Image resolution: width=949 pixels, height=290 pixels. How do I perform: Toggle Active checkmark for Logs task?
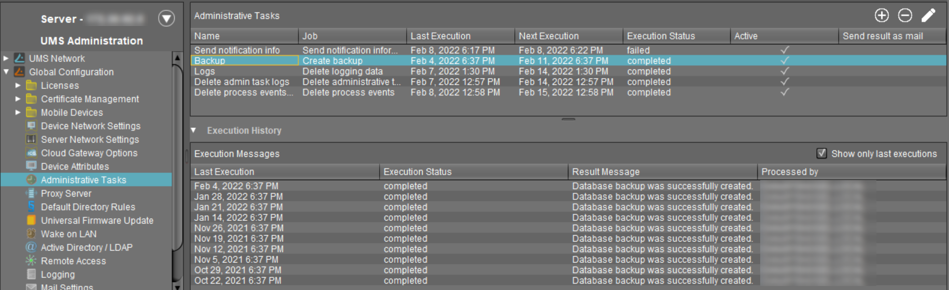pyautogui.click(x=784, y=71)
